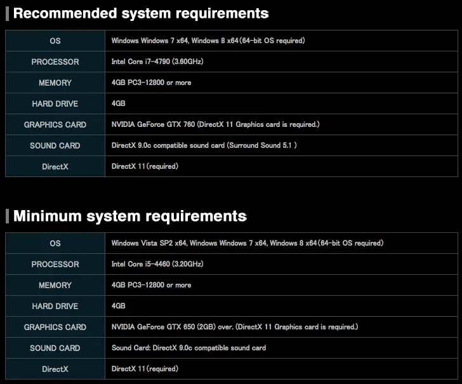Screen dimensions: 462x384
Task: Select the 4GB hard drive value in Recommended table
Action: click(x=119, y=103)
